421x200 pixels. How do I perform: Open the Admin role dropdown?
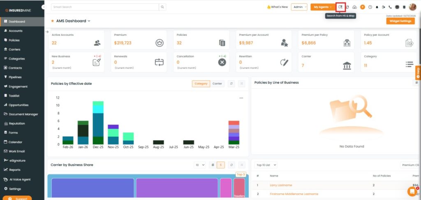point(299,7)
